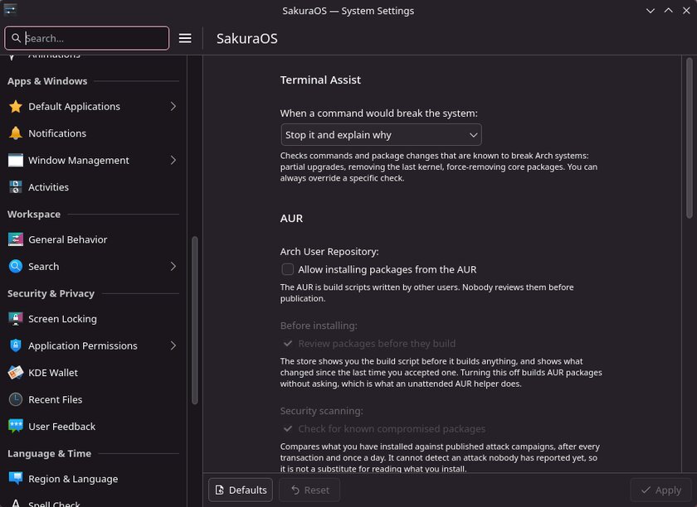
Task: Click the System Settings window icon
Action: [x=10, y=10]
